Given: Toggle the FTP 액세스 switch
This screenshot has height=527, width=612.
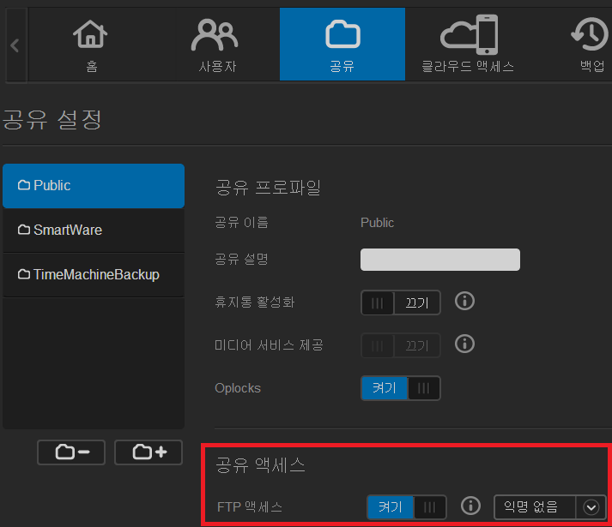Looking at the screenshot, I should coord(407,507).
